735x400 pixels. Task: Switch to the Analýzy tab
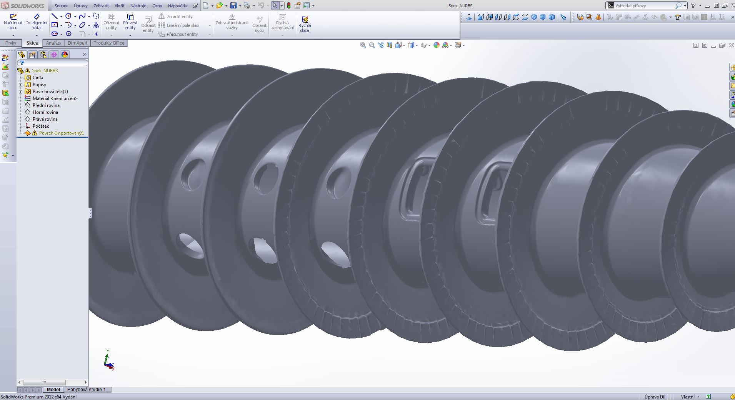pos(53,43)
